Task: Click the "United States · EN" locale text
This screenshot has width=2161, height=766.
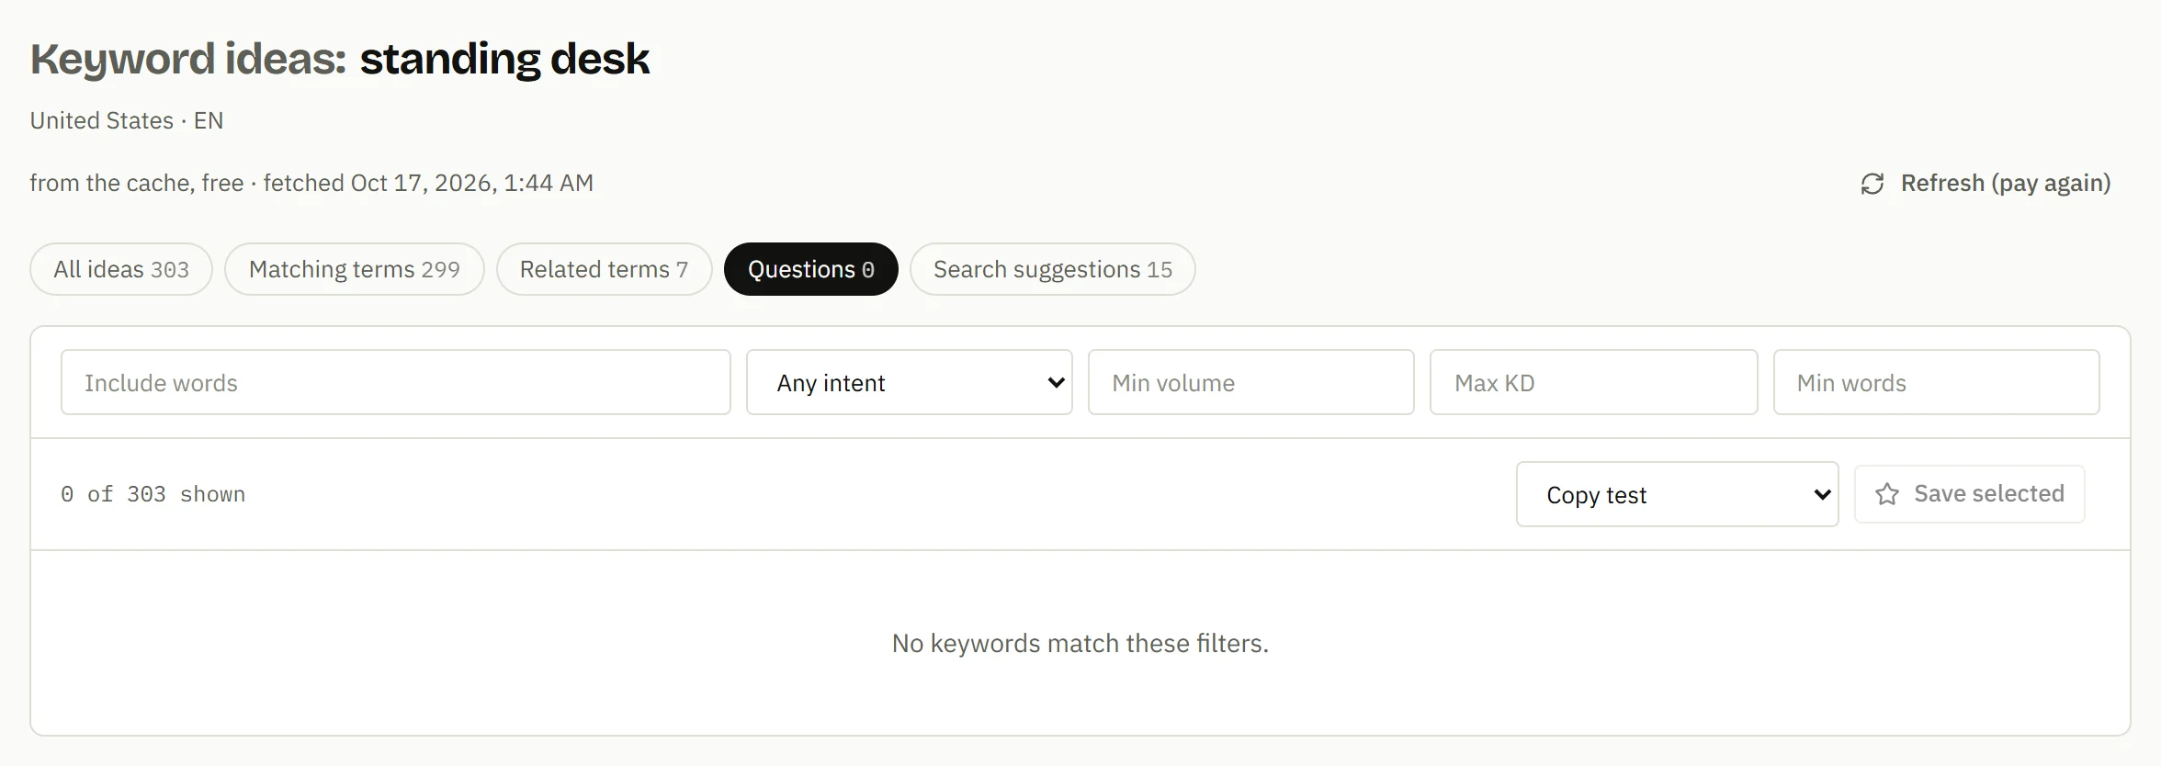Action: [127, 120]
